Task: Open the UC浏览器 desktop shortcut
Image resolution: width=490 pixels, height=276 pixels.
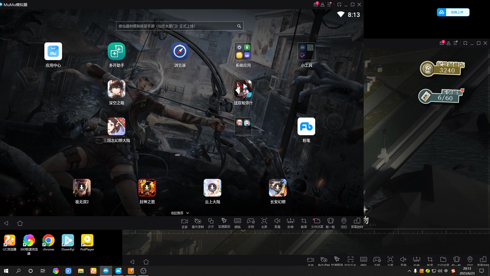Action: [9, 243]
